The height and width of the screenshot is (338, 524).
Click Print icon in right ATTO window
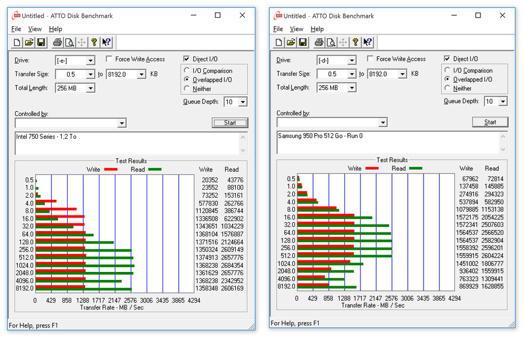coord(319,42)
